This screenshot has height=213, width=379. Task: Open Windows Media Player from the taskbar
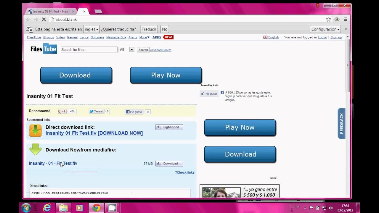(x=79, y=208)
